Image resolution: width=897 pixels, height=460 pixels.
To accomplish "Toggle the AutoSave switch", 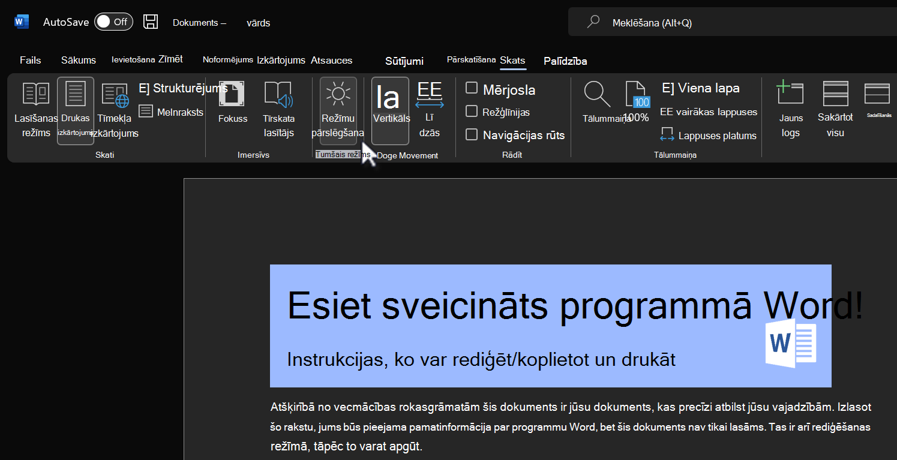I will click(113, 22).
